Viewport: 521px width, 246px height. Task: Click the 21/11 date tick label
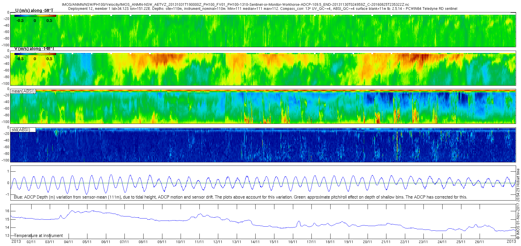pos(386,242)
